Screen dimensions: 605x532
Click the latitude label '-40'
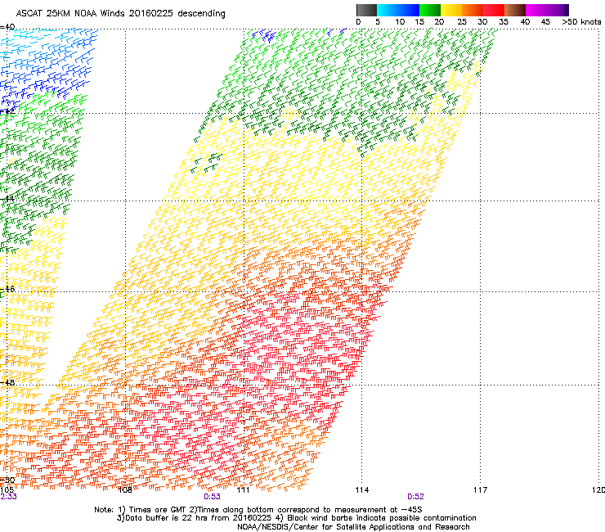coord(7,27)
